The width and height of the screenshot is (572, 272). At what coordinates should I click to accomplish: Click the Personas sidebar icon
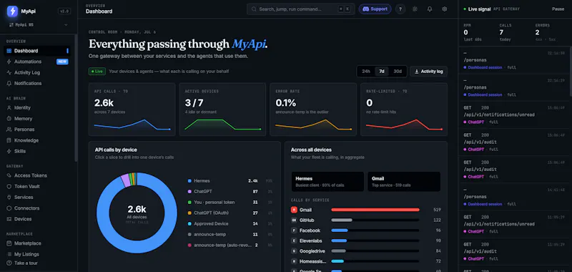[x=9, y=130]
